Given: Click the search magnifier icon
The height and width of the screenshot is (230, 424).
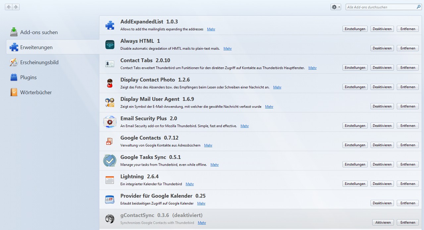Looking at the screenshot, I should click(419, 7).
